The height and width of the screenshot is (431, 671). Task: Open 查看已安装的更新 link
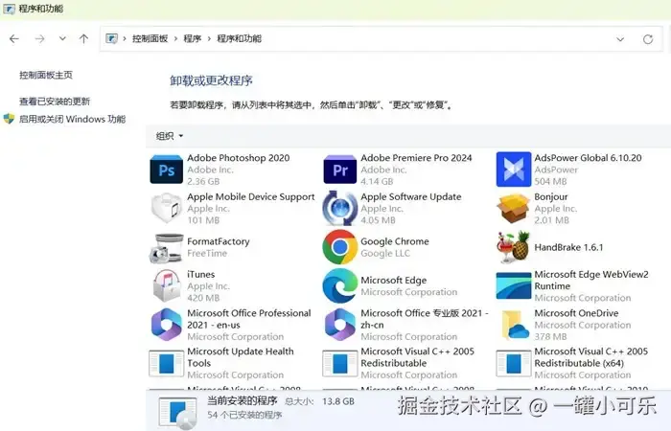click(x=55, y=102)
